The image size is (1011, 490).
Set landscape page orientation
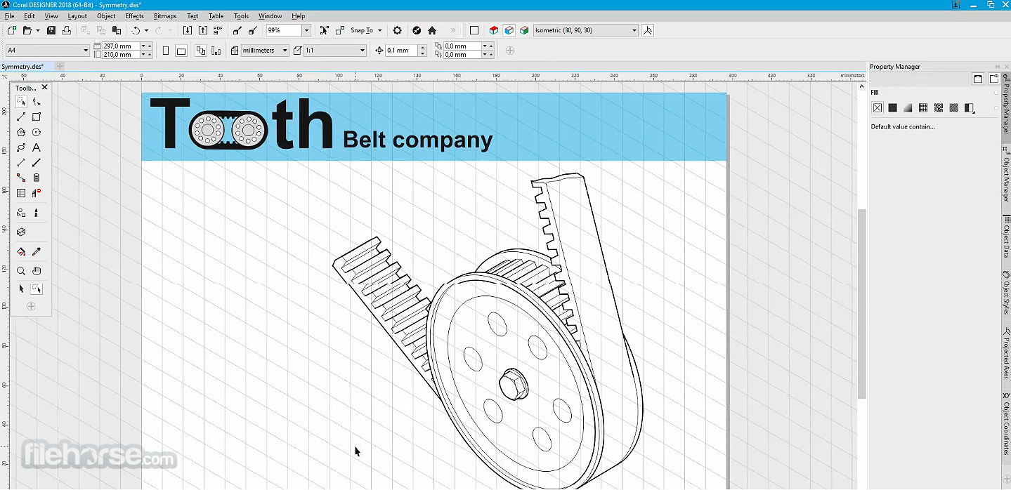pyautogui.click(x=181, y=51)
